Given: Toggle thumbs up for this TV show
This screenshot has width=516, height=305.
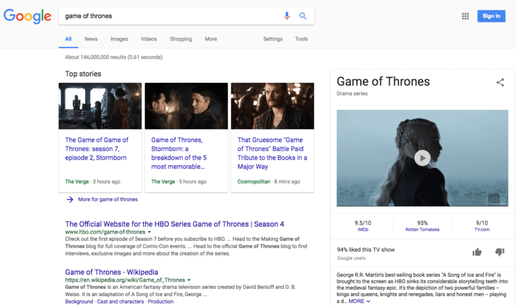Looking at the screenshot, I should 477,252.
